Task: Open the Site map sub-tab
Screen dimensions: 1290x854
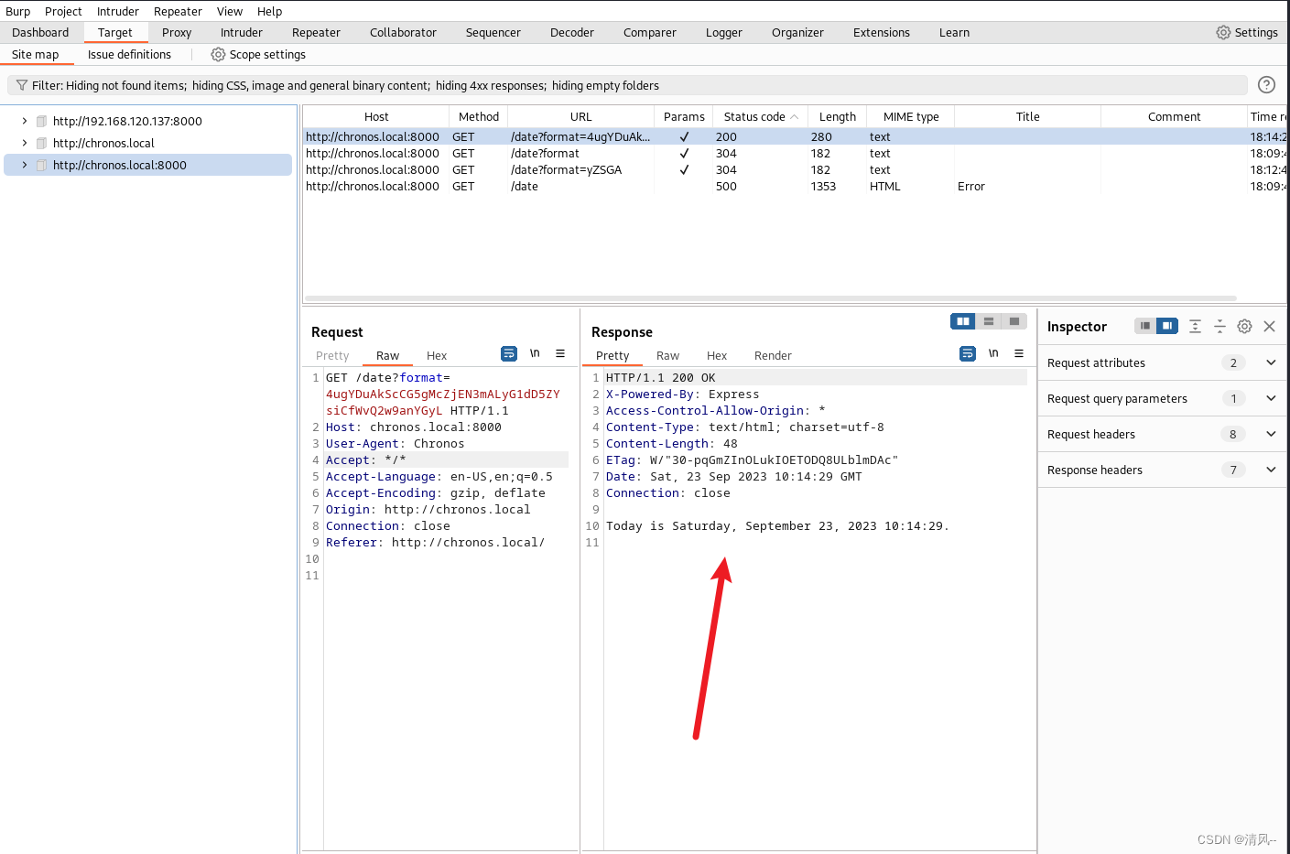Action: point(36,55)
